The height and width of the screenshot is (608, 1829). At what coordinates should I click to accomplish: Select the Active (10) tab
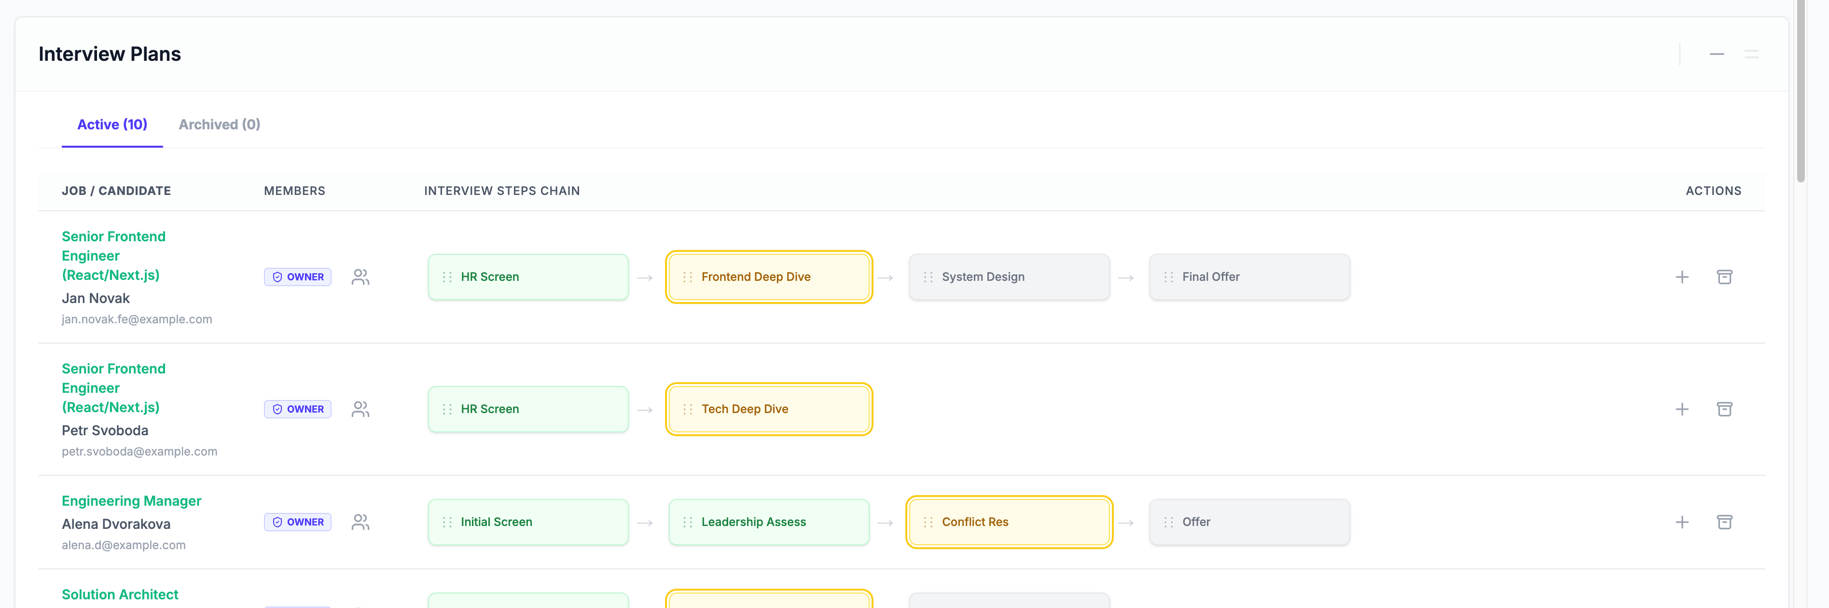pyautogui.click(x=112, y=124)
